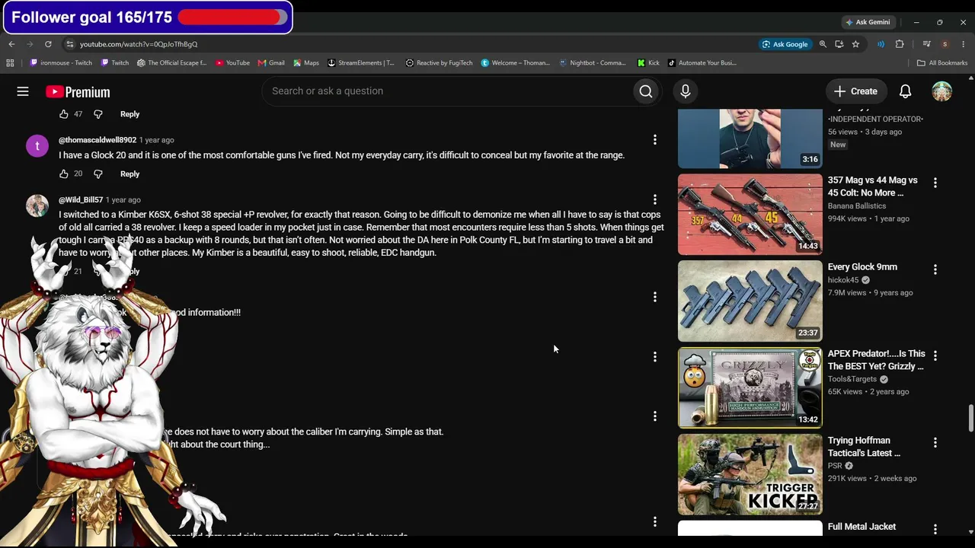
Task: Open 'Trying Hoffman Tactical's Latest' title
Action: (865, 447)
